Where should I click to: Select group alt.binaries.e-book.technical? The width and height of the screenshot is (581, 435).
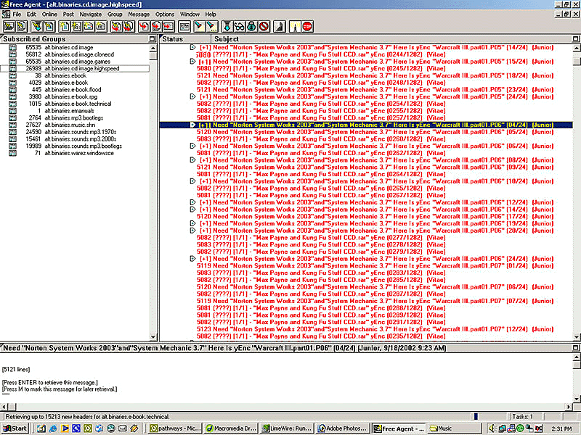point(78,104)
